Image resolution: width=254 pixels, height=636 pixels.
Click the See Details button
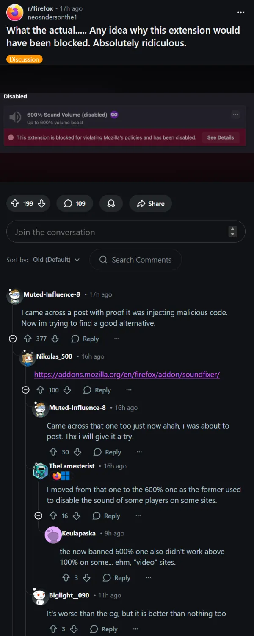pyautogui.click(x=221, y=137)
